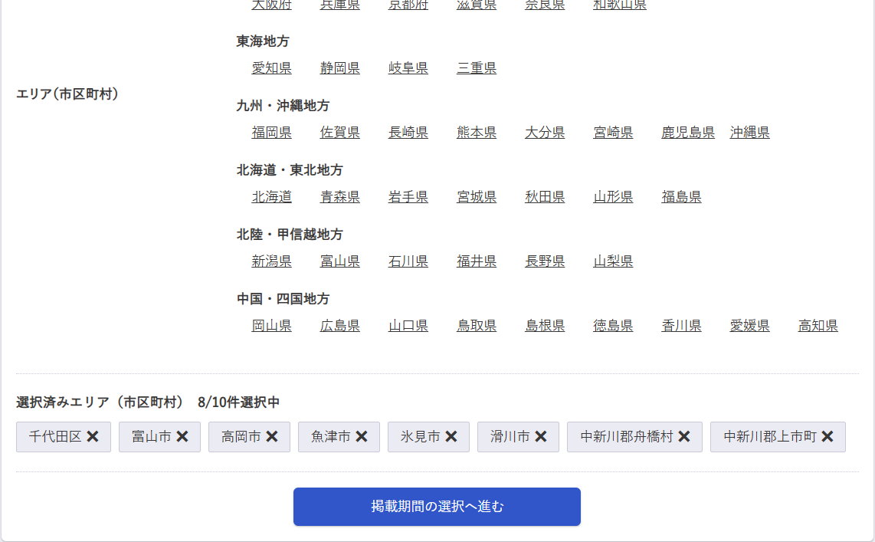The image size is (875, 542).
Task: Select 宮城県 in Tohoku region
Action: [x=477, y=197]
